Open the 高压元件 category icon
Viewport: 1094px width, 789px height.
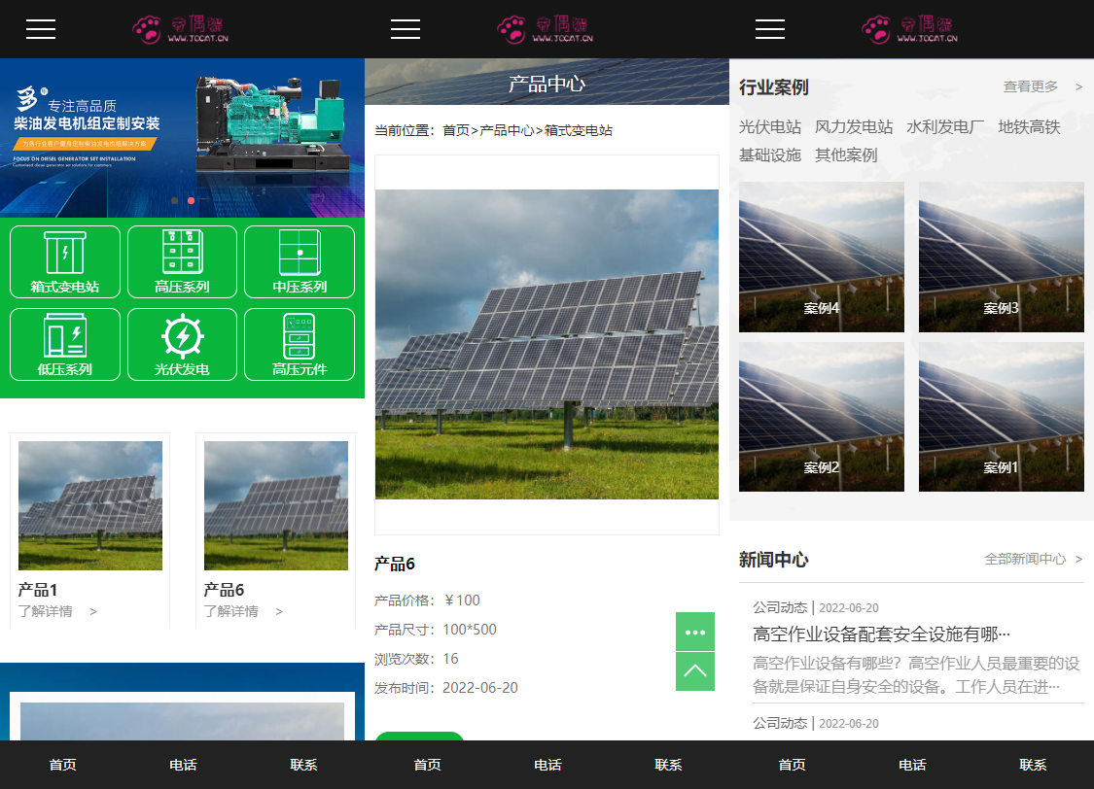point(300,345)
